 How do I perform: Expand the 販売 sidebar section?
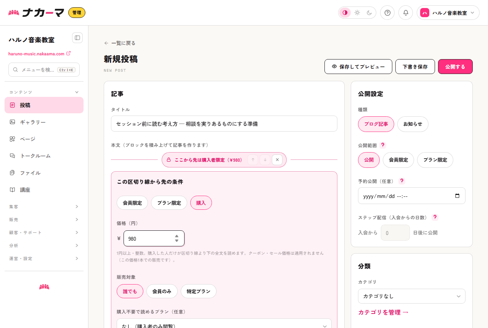point(44,220)
